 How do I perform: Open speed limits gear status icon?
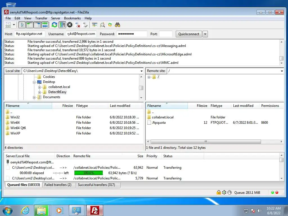tap(224, 192)
